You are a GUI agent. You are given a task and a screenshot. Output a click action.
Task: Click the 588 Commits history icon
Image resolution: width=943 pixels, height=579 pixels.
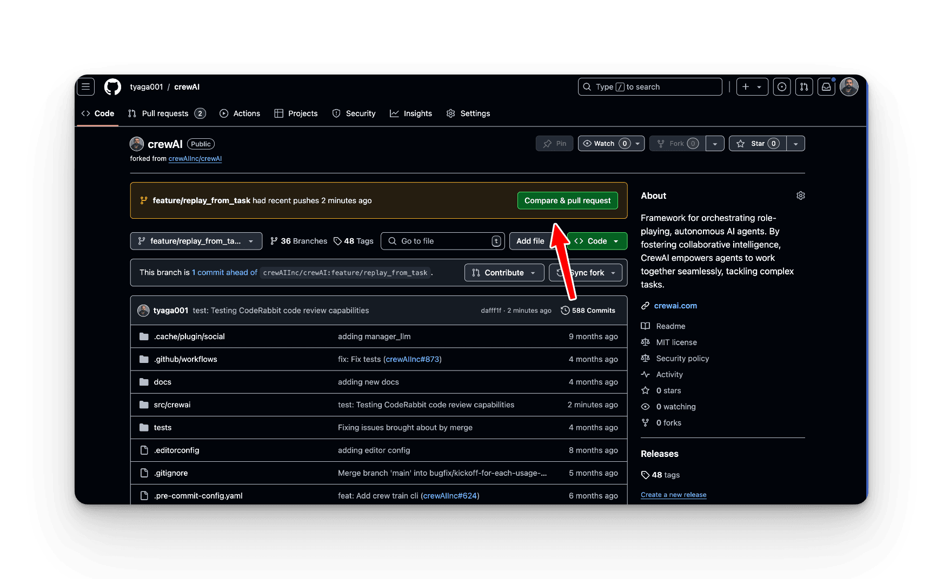(x=566, y=310)
